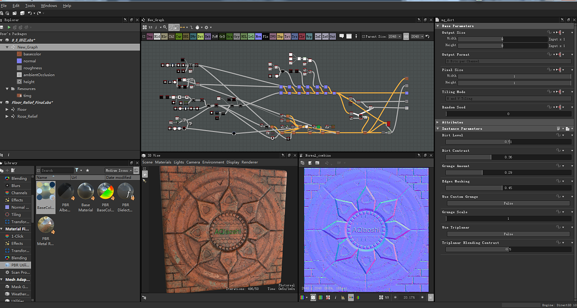The height and width of the screenshot is (308, 577).
Task: Click the magnifier search icon in New_Graph toolbar
Action: pos(165,27)
